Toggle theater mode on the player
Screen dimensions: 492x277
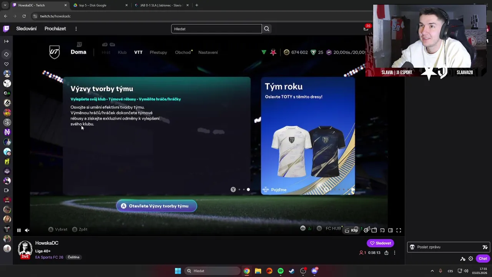pyautogui.click(x=391, y=230)
